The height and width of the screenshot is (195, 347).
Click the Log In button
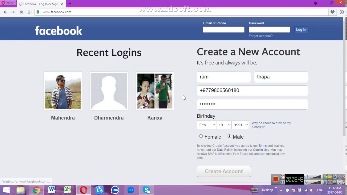tap(301, 30)
